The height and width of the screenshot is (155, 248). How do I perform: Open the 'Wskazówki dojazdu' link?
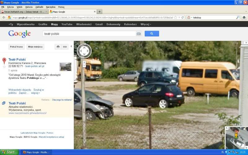[20, 90]
